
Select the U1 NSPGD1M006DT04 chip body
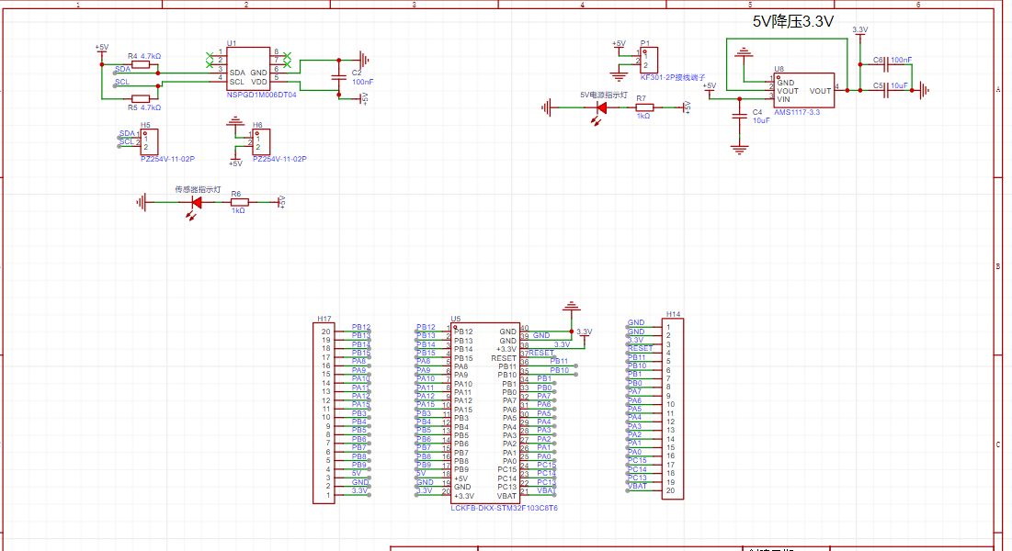click(248, 71)
